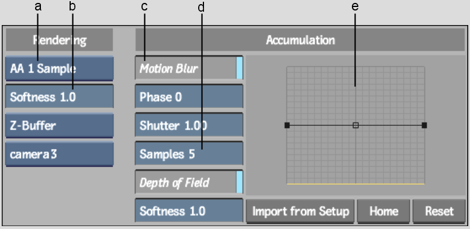
Task: Click the Rendering Softness 1.0 field
Action: [60, 97]
